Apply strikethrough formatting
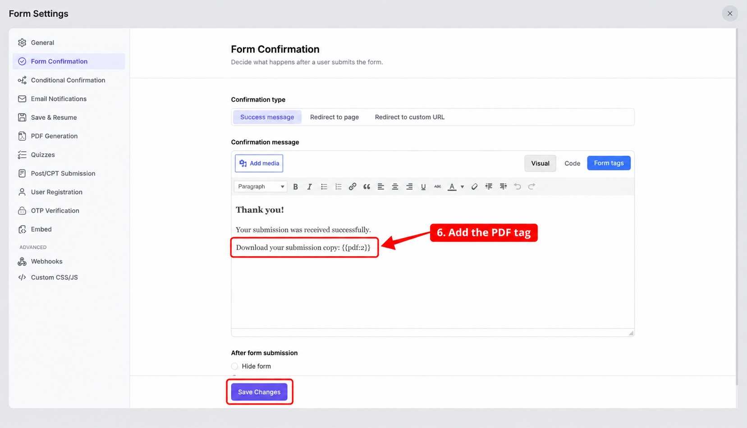 click(x=437, y=187)
